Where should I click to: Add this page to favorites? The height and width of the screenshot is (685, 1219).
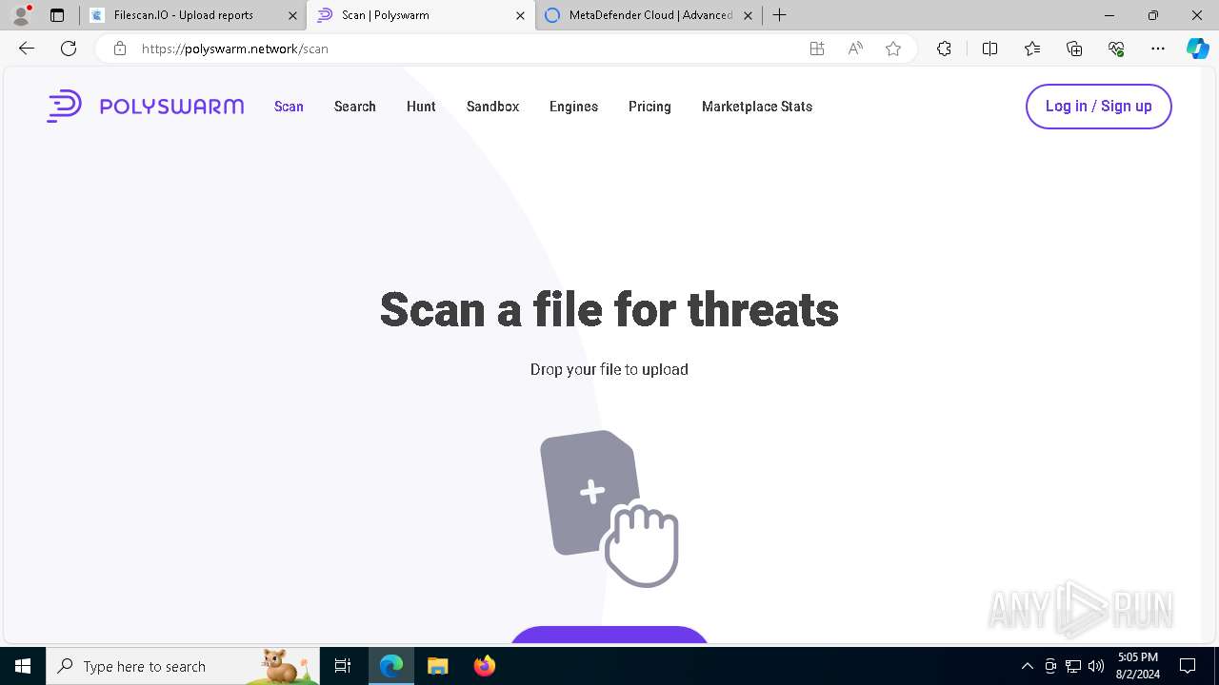click(893, 49)
